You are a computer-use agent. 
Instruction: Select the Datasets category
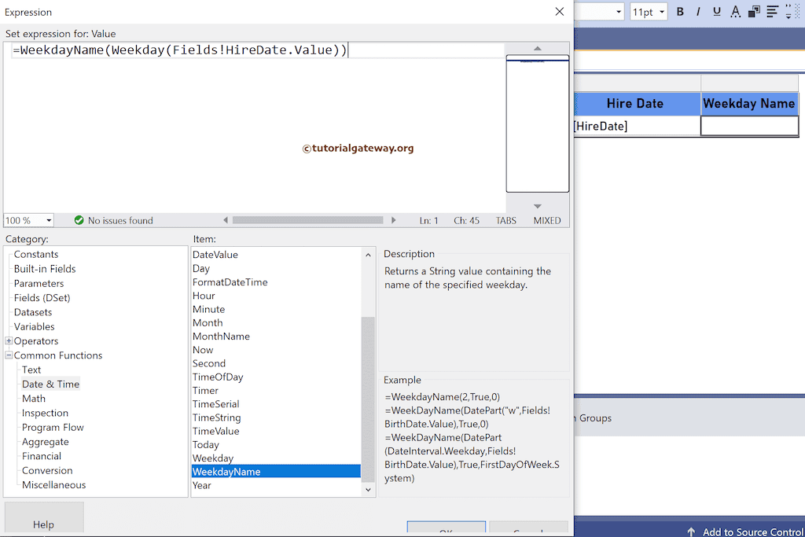(33, 312)
